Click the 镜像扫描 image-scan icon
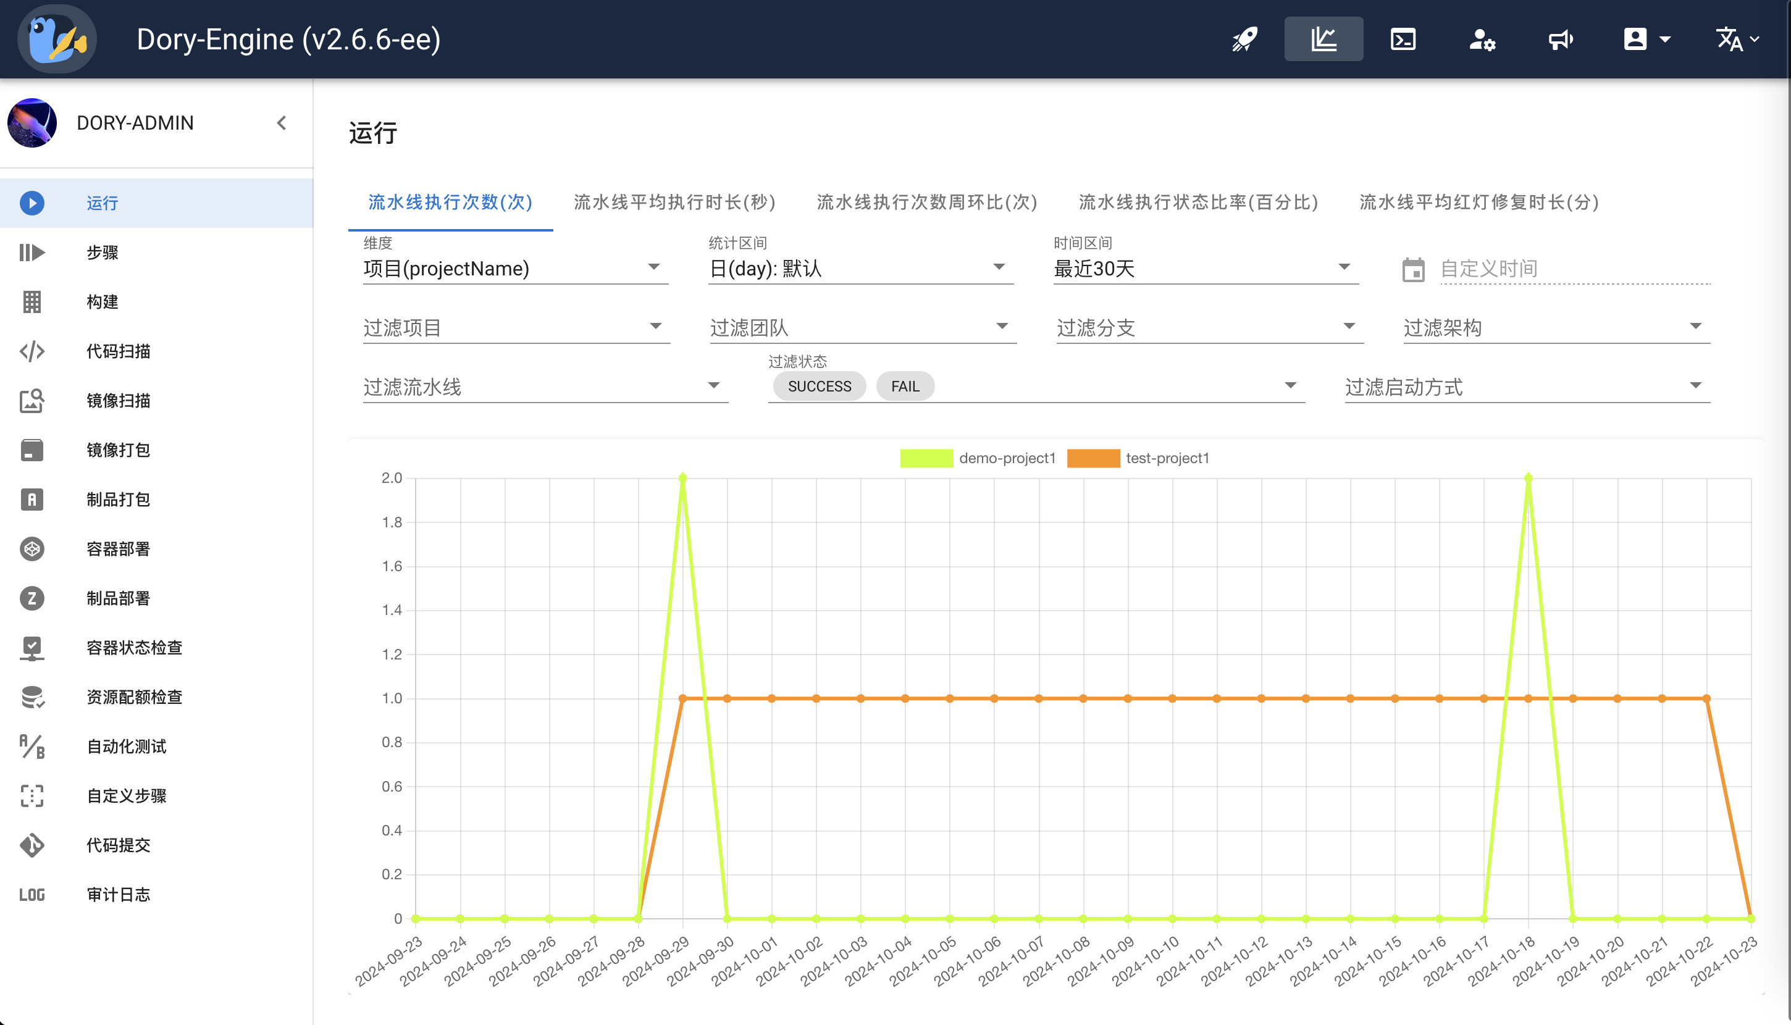Viewport: 1791px width, 1025px height. click(x=31, y=401)
